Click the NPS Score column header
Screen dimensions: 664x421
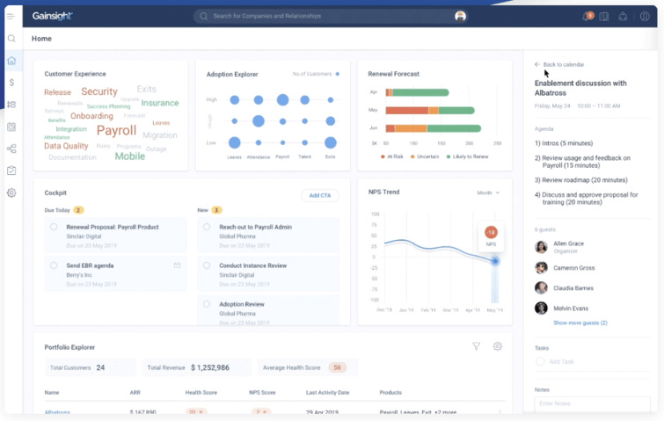[x=262, y=393]
